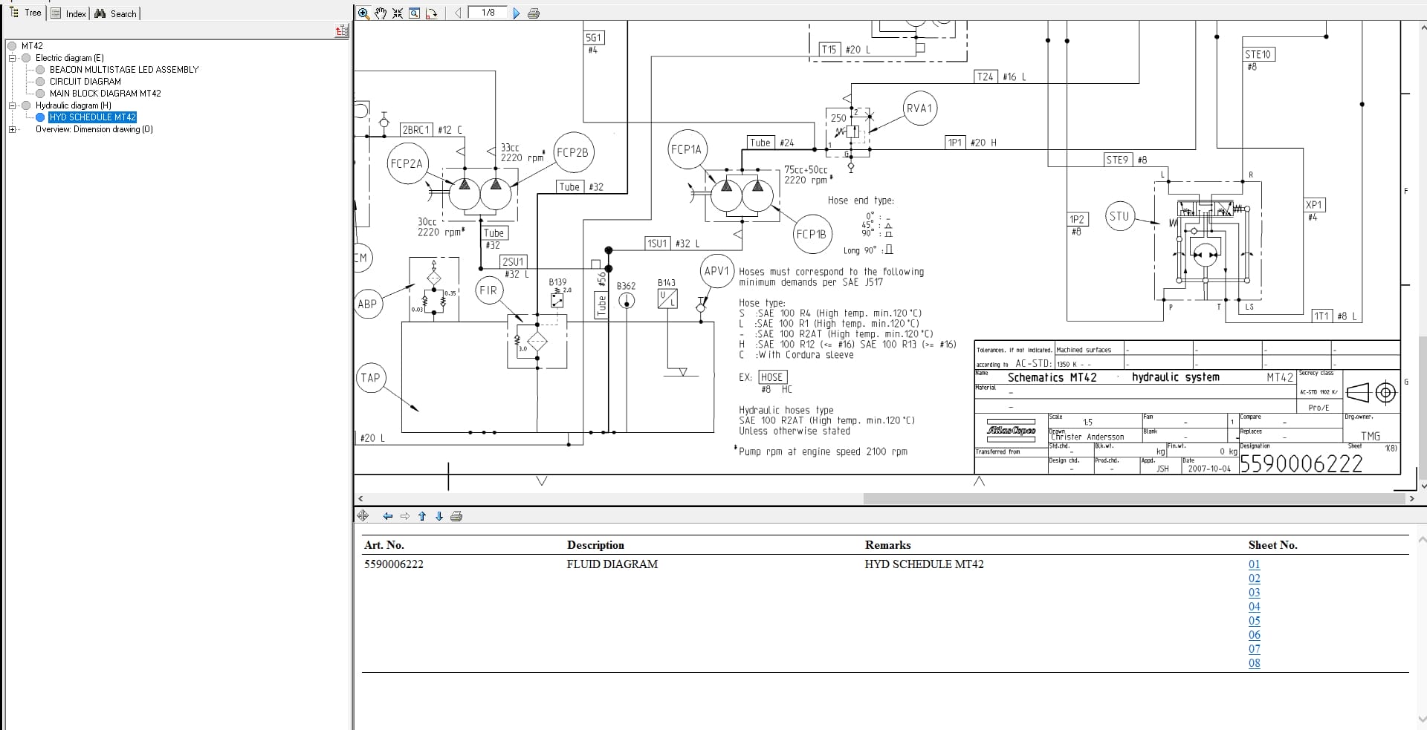The height and width of the screenshot is (730, 1427).
Task: Click the FIR filter label circle
Action: tap(488, 290)
